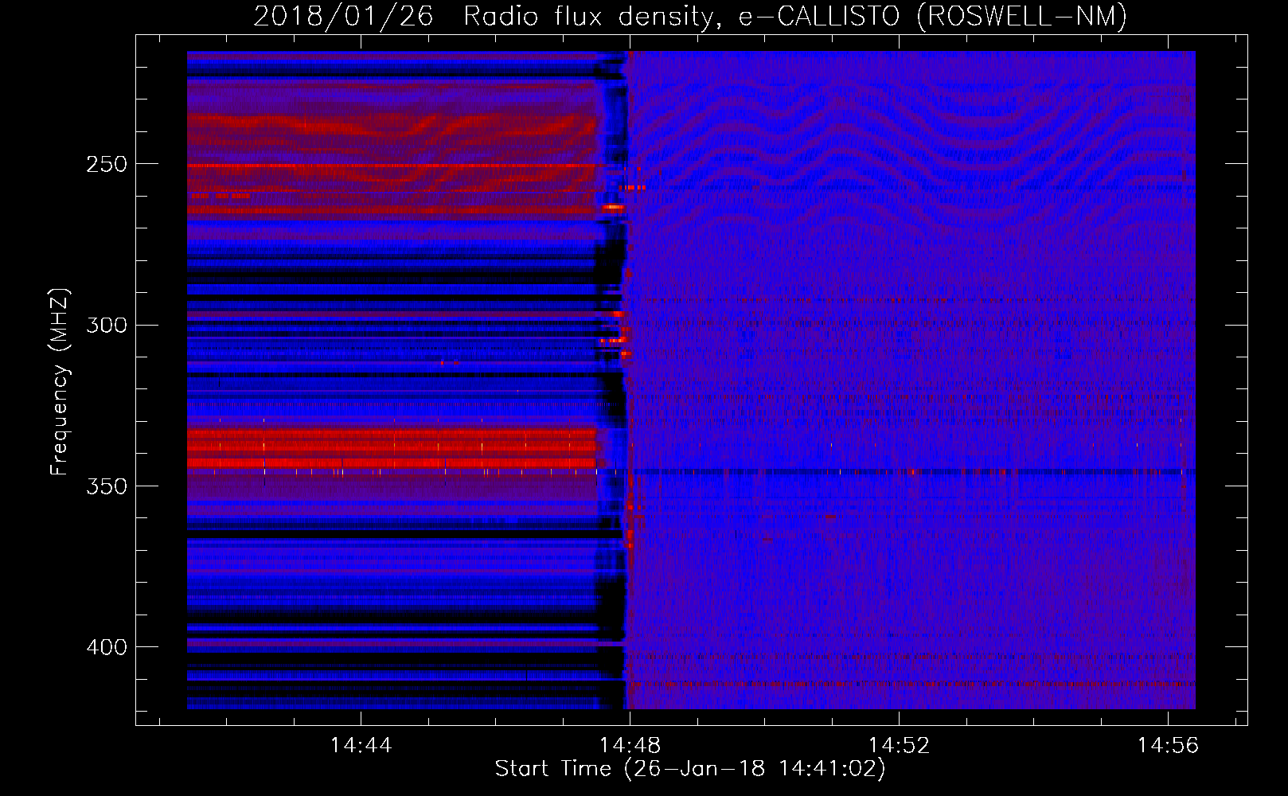Click the plot title "2018/01/26 Radio flux density, e-CALLISTO (ROSWELL-NM)"

point(690,17)
